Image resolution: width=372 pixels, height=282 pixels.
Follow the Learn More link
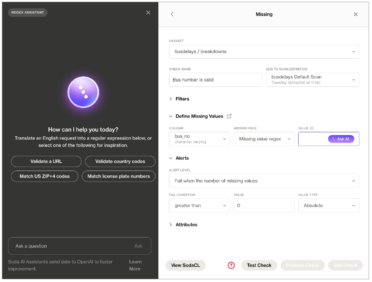(135, 265)
